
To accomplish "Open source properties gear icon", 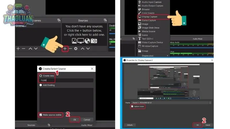I will 76,49.
